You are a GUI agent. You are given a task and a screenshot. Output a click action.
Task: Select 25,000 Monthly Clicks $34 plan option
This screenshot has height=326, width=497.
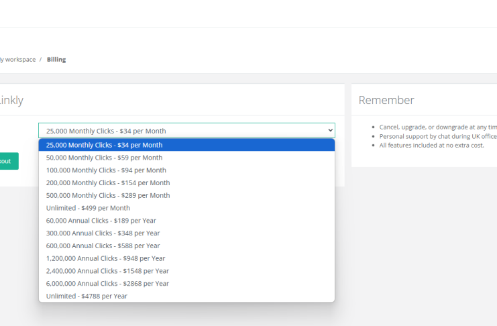(x=104, y=145)
